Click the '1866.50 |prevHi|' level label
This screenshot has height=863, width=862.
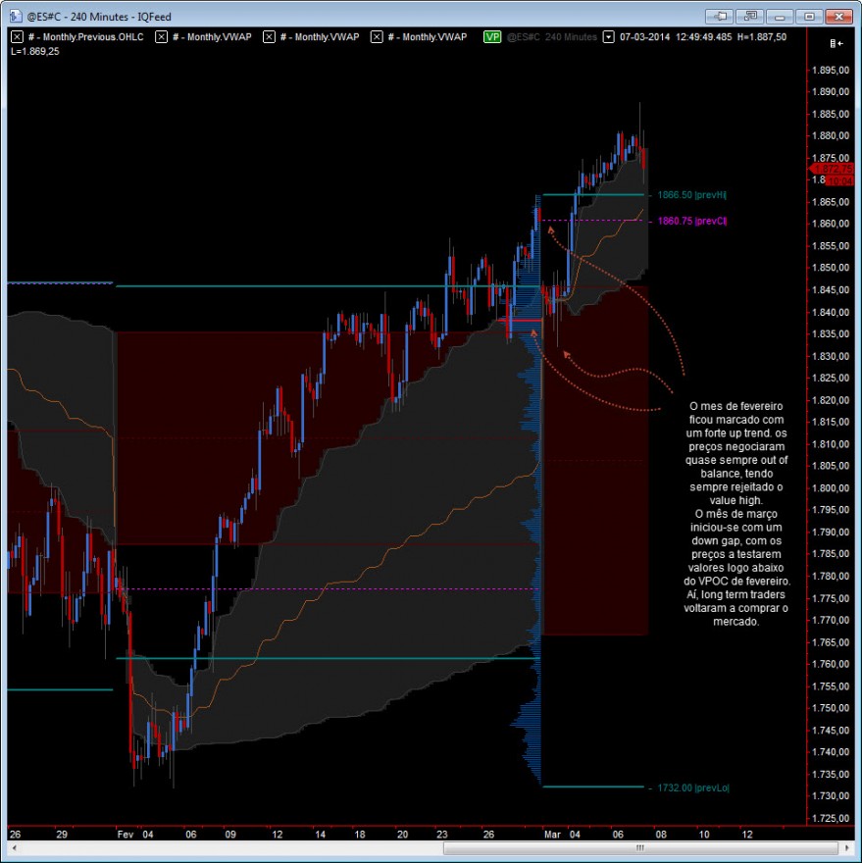[x=692, y=195]
